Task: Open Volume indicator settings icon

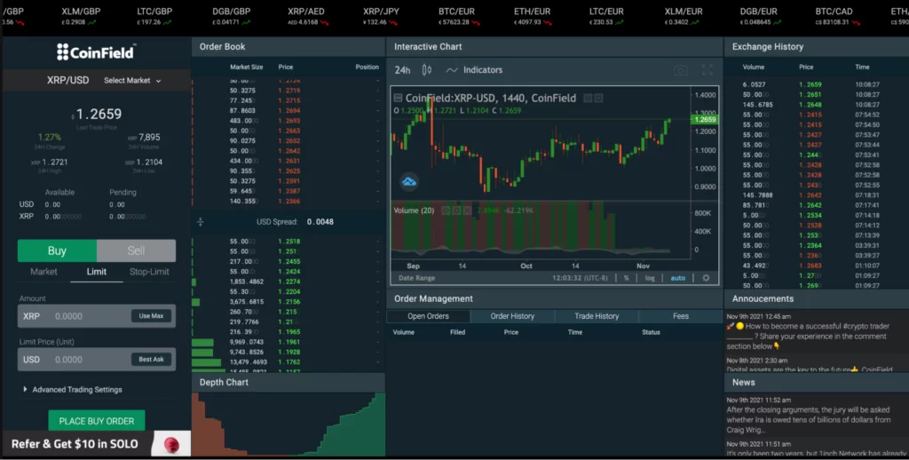Action: (x=456, y=210)
